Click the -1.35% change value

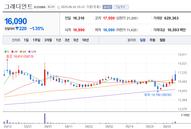coord(37,28)
